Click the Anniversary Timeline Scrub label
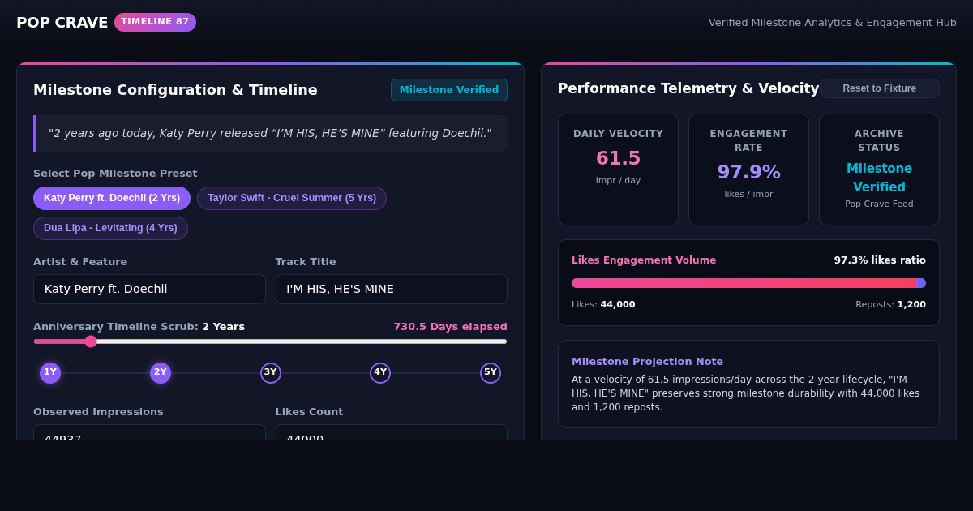Image resolution: width=973 pixels, height=511 pixels. coord(139,327)
